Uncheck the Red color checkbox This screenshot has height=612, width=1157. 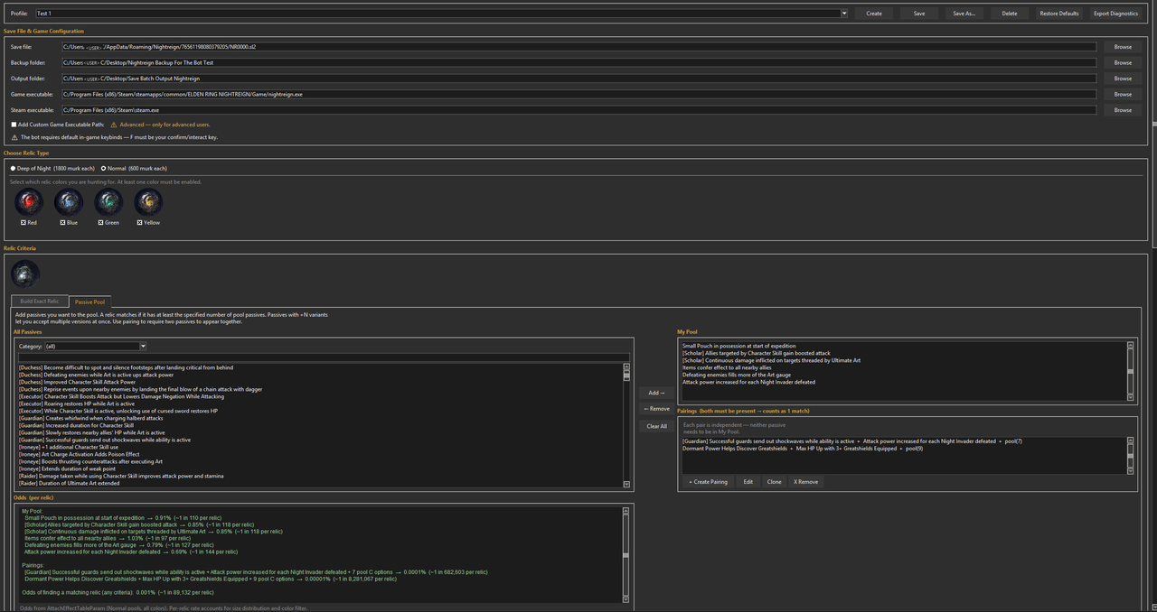click(24, 222)
